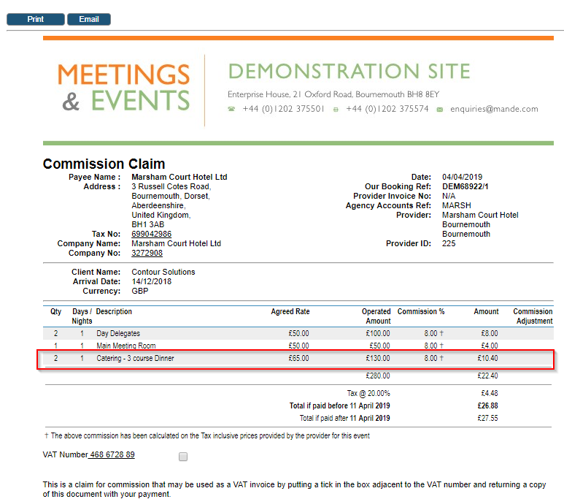
Task: Click Catering - 3 course Dinner description
Action: point(135,358)
